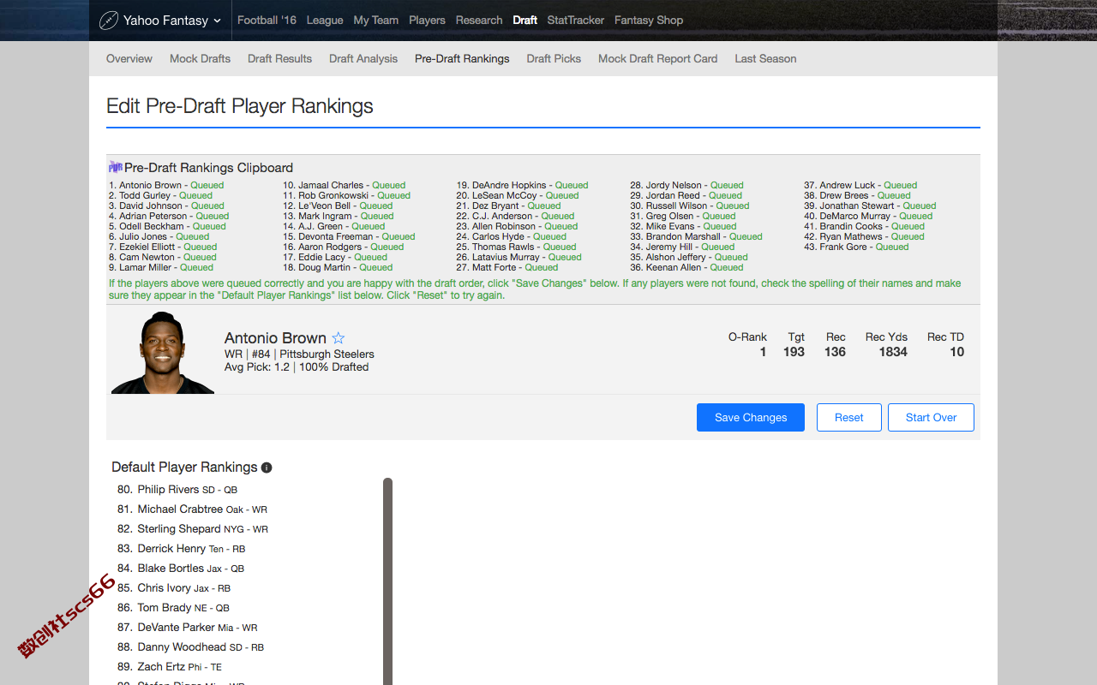Visit the Fantasy Shop
This screenshot has width=1097, height=685.
pyautogui.click(x=649, y=21)
